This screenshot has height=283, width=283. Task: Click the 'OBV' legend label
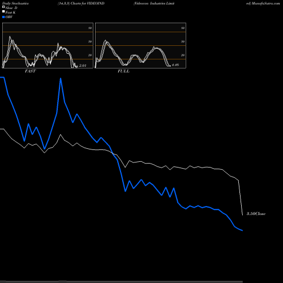pos(9,17)
